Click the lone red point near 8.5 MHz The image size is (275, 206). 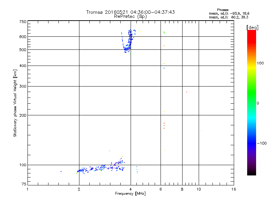click(187, 92)
